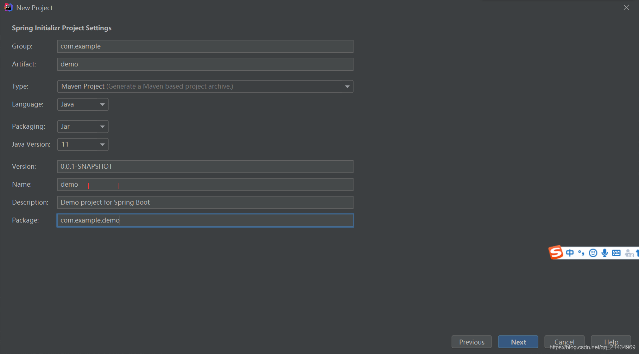Open Sogou account avatar icon
The height and width of the screenshot is (354, 639).
coord(629,253)
